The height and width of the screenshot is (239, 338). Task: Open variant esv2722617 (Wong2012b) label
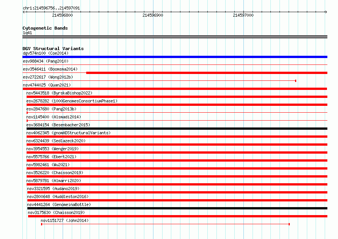click(x=48, y=77)
